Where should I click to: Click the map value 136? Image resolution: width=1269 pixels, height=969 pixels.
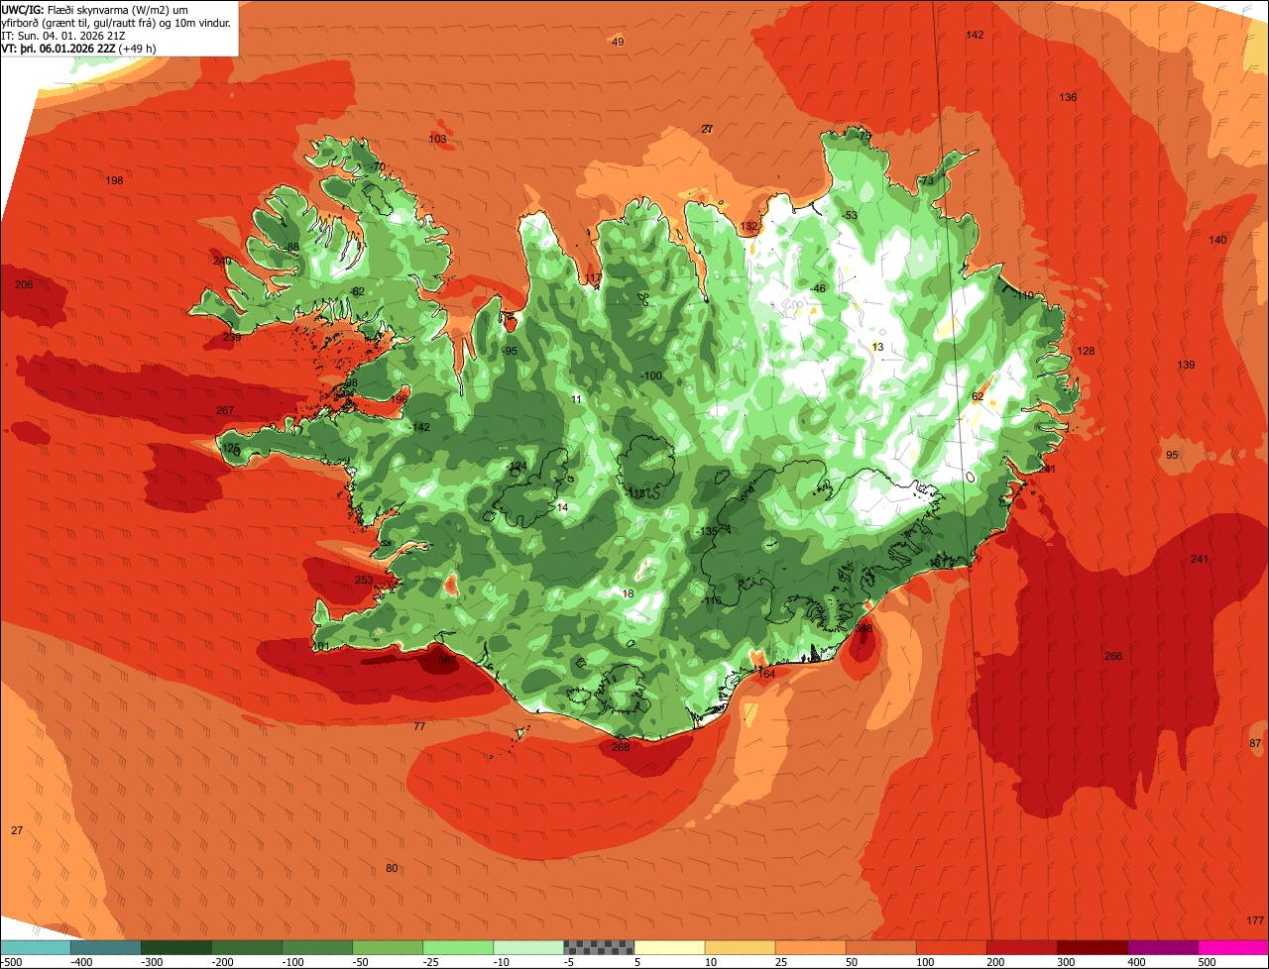click(x=1068, y=97)
